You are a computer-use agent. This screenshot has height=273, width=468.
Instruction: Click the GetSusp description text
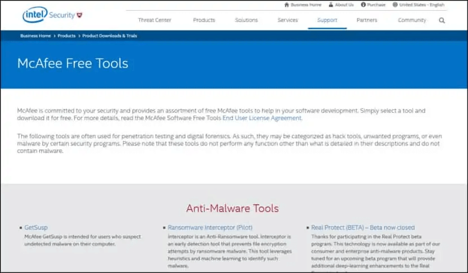pos(83,240)
